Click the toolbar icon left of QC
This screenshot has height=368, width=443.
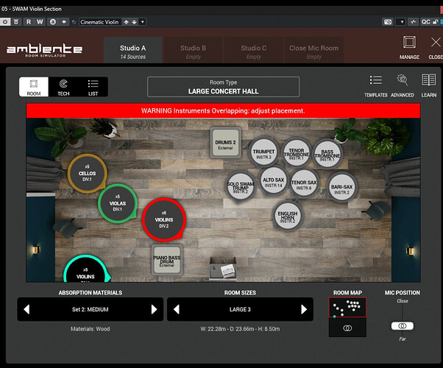414,22
